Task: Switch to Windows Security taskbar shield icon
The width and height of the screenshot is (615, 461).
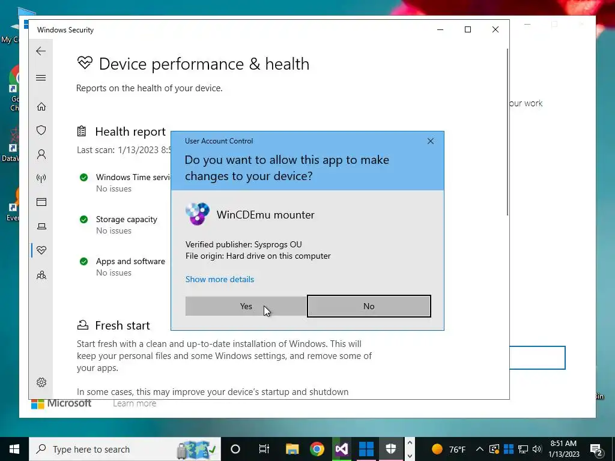Action: pos(391,449)
